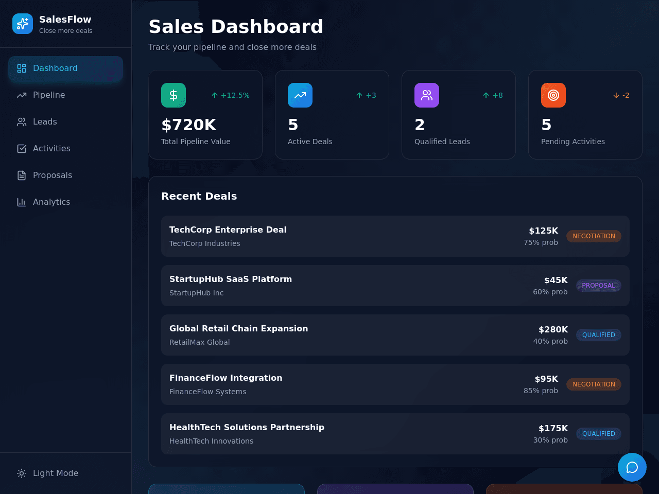Click the Sales Dashboard page title
The height and width of the screenshot is (494, 659).
pos(236,26)
